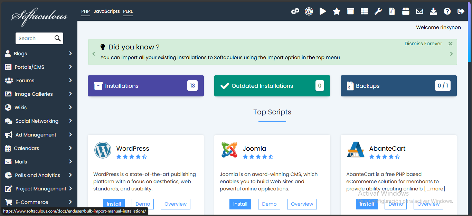Screen dimensions: 472x216
Task: Open the envelope email settings icon
Action: [x=419, y=11]
